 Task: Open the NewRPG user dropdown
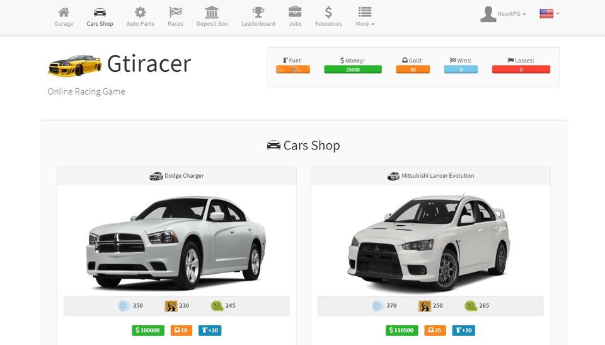(x=511, y=14)
